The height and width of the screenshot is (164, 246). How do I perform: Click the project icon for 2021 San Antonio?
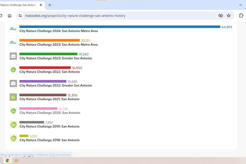click(x=13, y=97)
